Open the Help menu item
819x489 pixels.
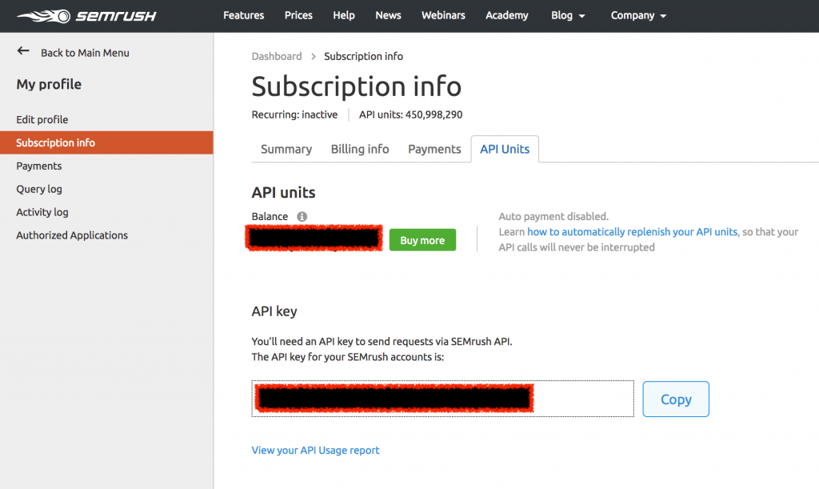344,16
